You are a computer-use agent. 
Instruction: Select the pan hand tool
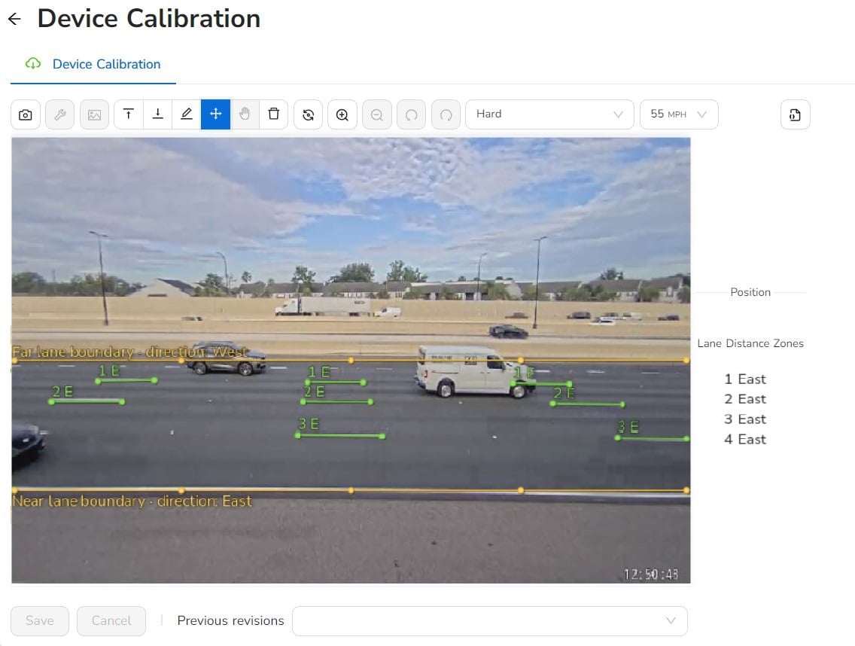point(245,114)
